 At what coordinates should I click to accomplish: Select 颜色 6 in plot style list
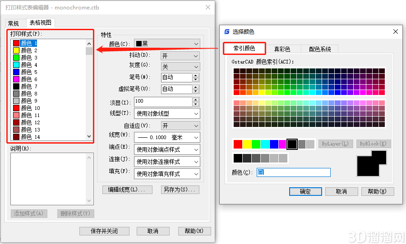click(x=25, y=79)
